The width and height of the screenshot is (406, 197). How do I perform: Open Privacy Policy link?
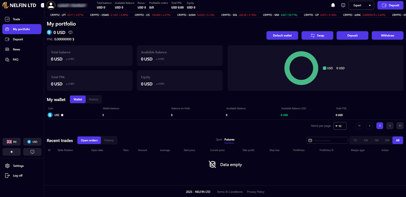pyautogui.click(x=256, y=192)
